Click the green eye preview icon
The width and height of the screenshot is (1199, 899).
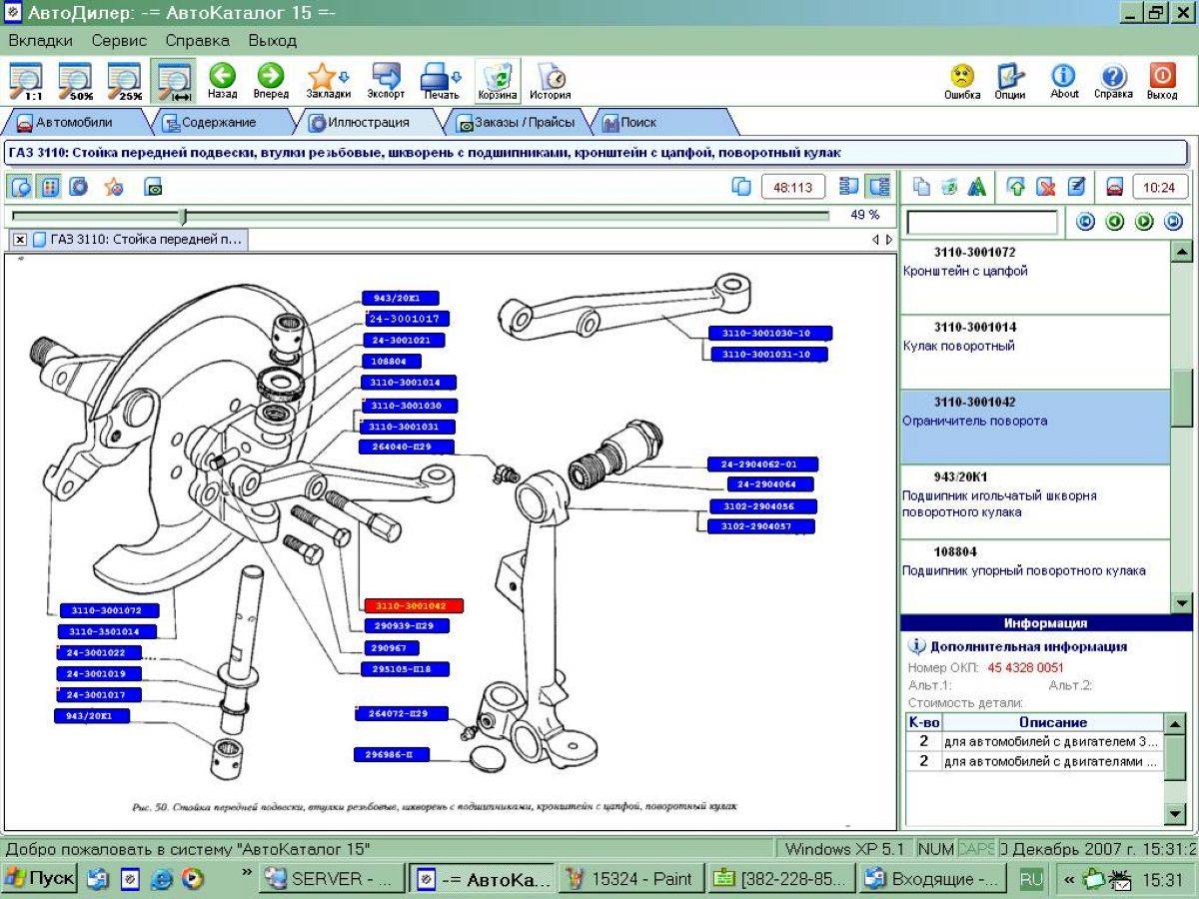coord(153,187)
